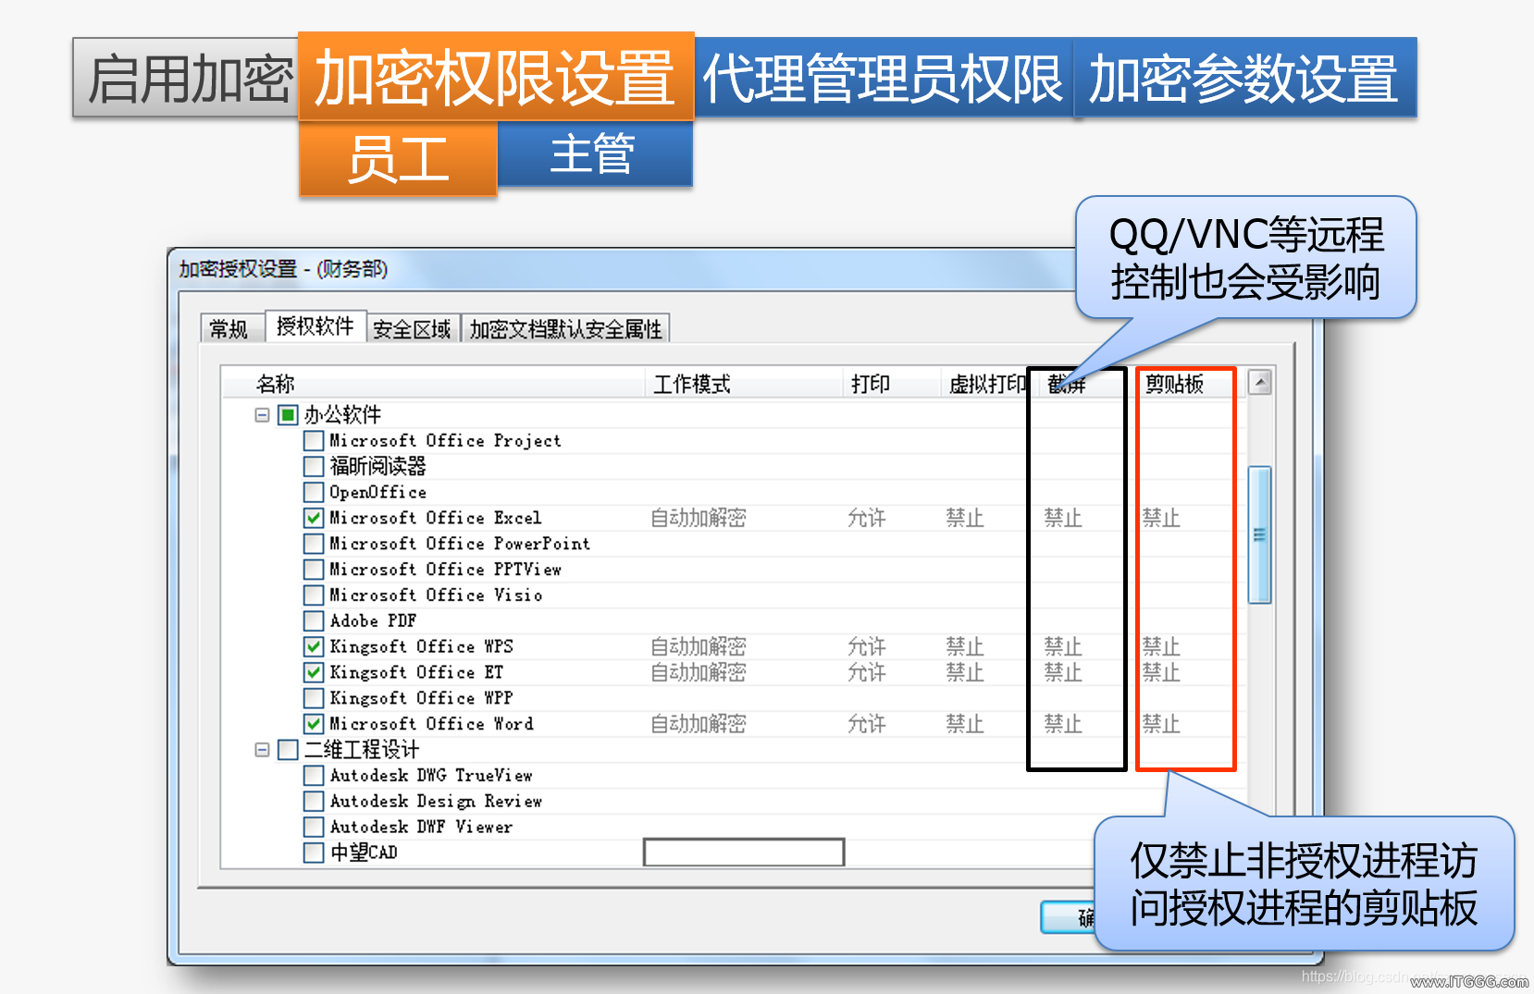Click 允许 print value for Word
Viewport: 1534px width, 994px height.
tap(867, 724)
